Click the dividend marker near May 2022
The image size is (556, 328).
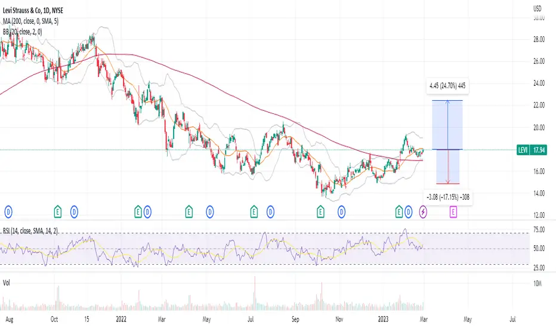210,212
